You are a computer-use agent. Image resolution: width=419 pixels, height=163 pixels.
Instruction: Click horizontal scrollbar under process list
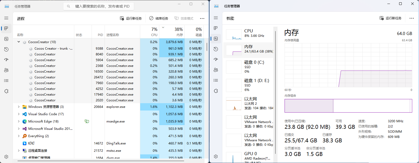101,161
